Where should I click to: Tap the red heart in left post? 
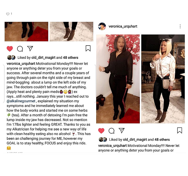click(x=10, y=49)
